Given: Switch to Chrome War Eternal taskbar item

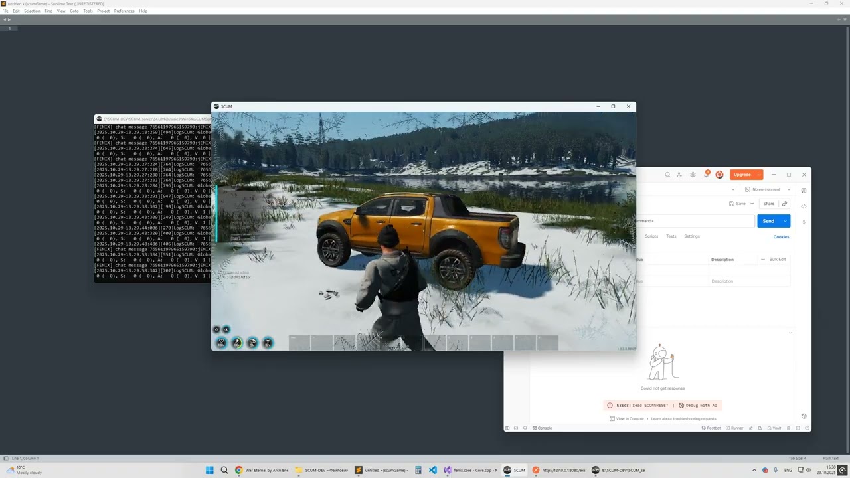Looking at the screenshot, I should point(262,470).
